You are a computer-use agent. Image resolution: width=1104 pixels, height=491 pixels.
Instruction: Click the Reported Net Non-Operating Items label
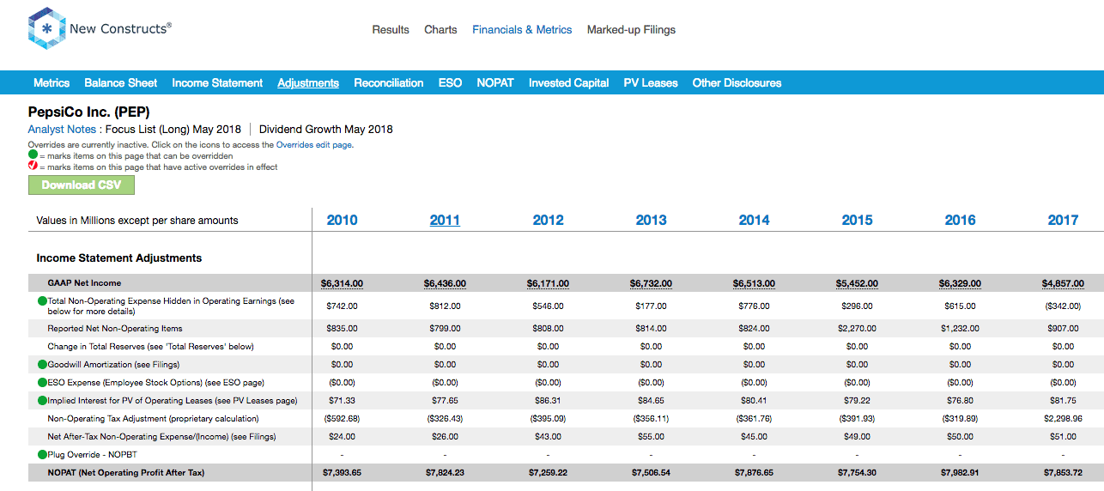click(x=115, y=329)
